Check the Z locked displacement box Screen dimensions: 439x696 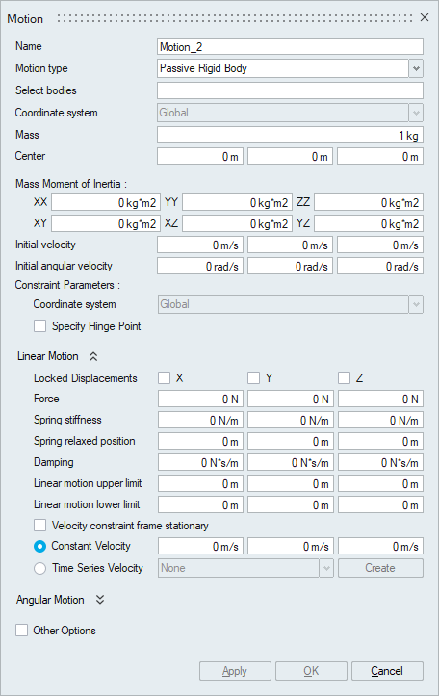click(344, 378)
